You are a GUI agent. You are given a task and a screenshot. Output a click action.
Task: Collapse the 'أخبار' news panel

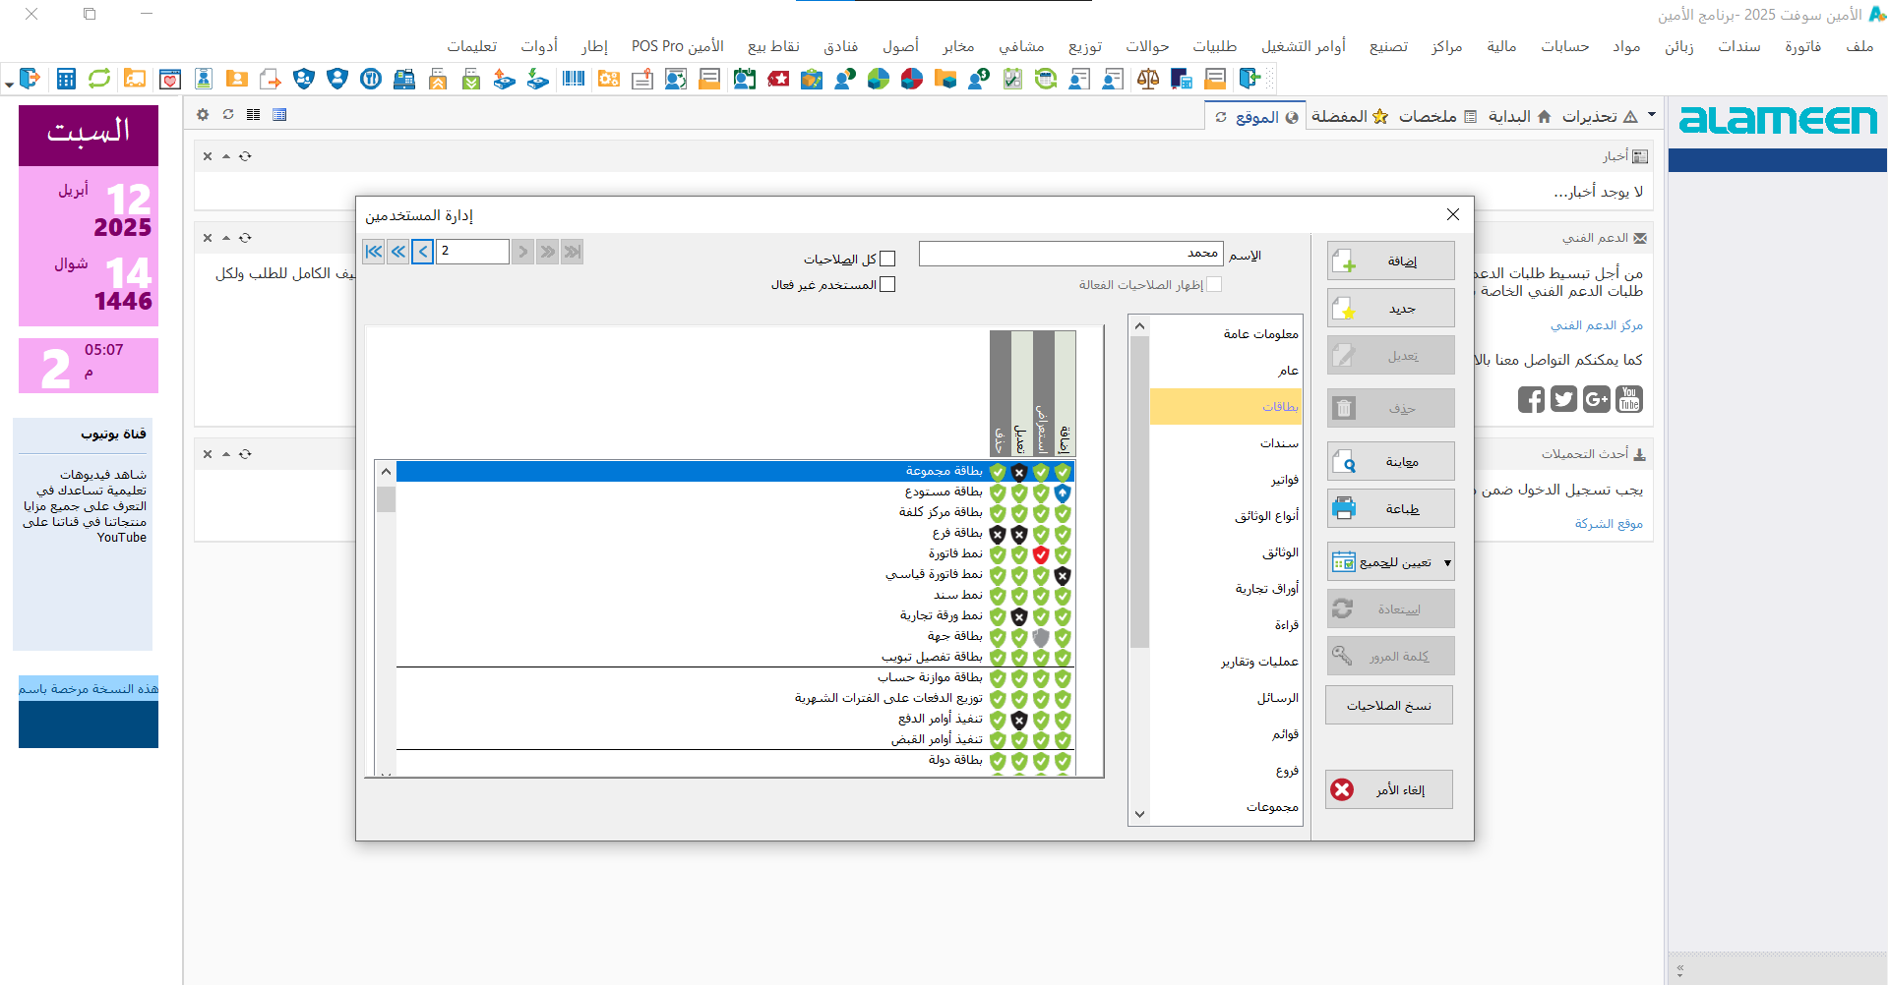(x=226, y=156)
